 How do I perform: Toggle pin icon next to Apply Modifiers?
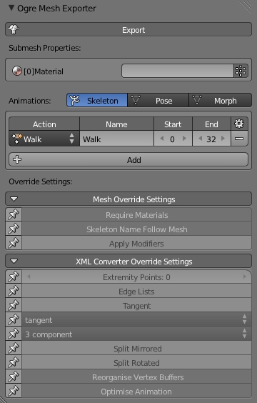[x=14, y=243]
